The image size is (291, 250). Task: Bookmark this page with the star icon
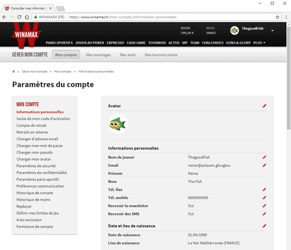277,17
